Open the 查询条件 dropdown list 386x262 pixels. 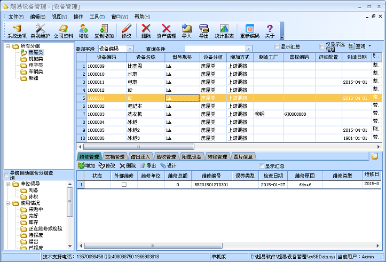coord(248,49)
